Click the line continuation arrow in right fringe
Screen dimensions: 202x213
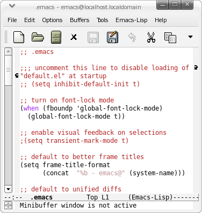click(x=196, y=68)
